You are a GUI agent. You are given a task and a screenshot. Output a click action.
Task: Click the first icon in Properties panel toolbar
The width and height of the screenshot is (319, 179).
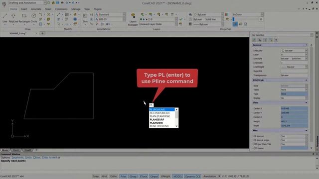254,40
